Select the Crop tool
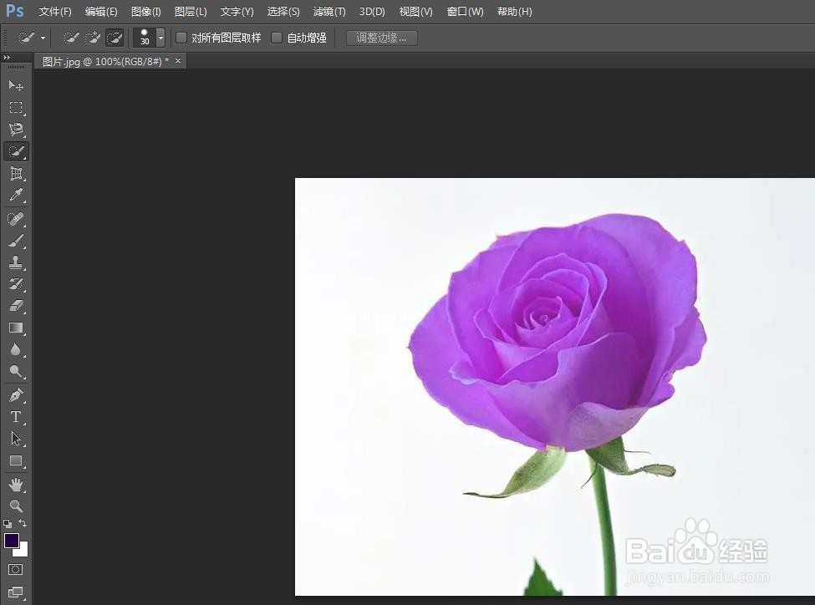Viewport: 815px width, 605px height. pos(16,174)
